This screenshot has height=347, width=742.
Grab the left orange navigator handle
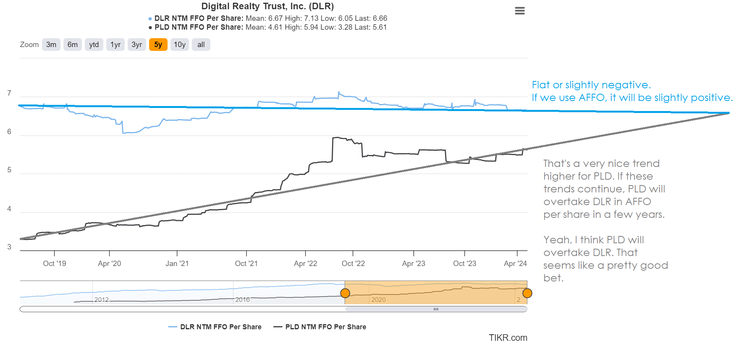click(345, 293)
